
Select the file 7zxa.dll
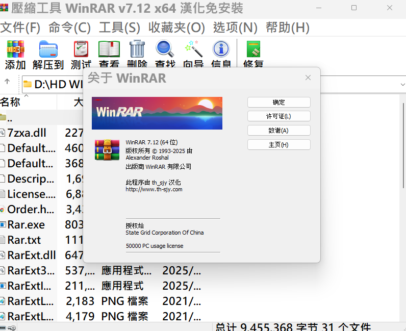(27, 133)
